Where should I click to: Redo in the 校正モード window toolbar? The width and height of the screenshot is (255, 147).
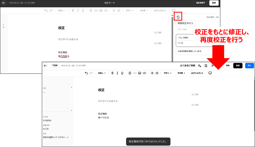[51, 10]
